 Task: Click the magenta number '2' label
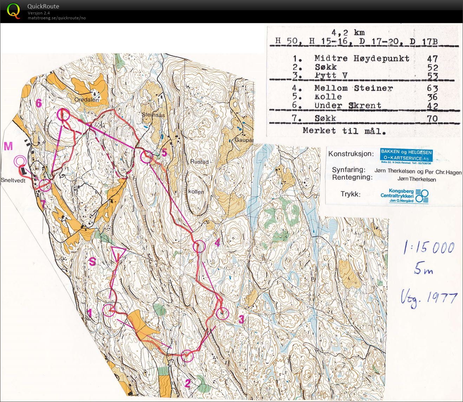pyautogui.click(x=188, y=383)
